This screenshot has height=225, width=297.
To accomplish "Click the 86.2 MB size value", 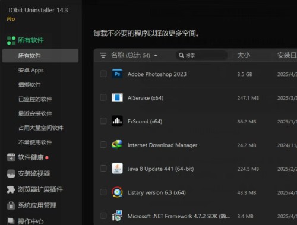I will coord(247,122).
